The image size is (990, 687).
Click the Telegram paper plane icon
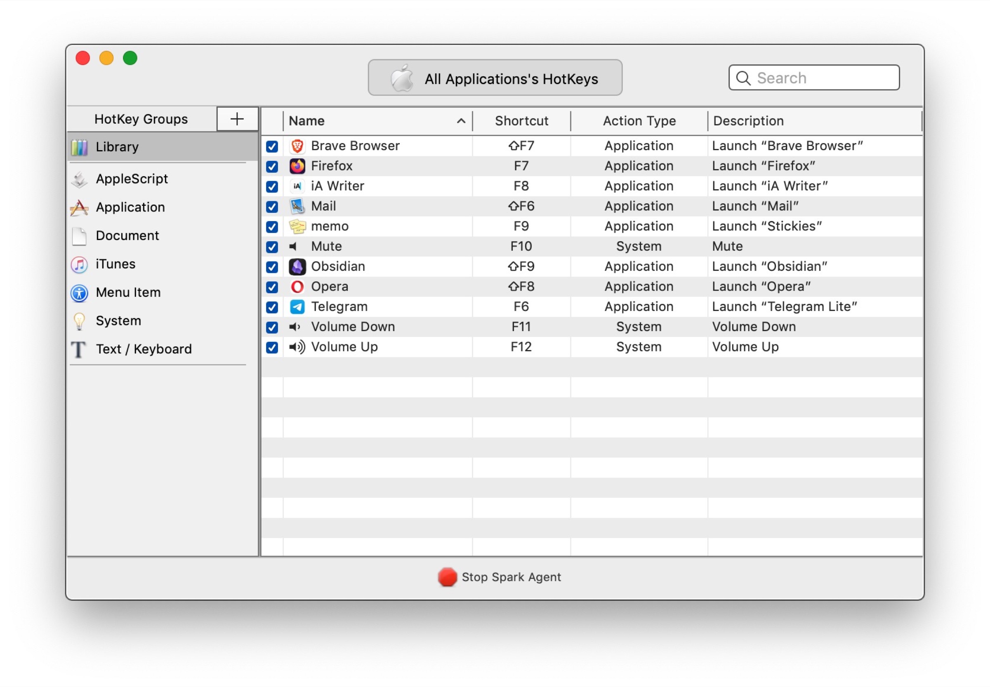tap(297, 307)
